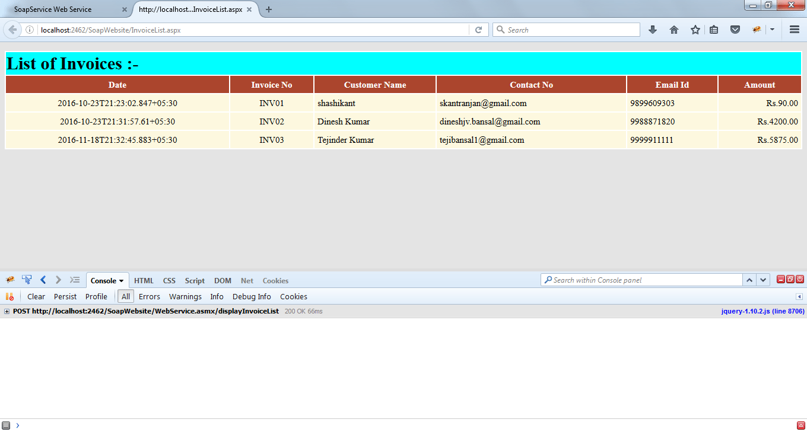The width and height of the screenshot is (807, 432).
Task: Toggle the Errors console filter
Action: [150, 297]
